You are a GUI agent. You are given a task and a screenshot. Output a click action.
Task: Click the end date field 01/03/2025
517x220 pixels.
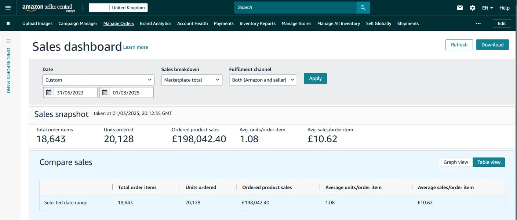pos(132,92)
